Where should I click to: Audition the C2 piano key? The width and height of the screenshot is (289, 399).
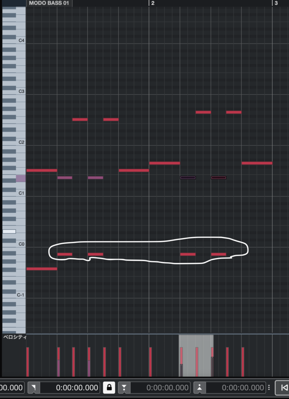(x=14, y=142)
